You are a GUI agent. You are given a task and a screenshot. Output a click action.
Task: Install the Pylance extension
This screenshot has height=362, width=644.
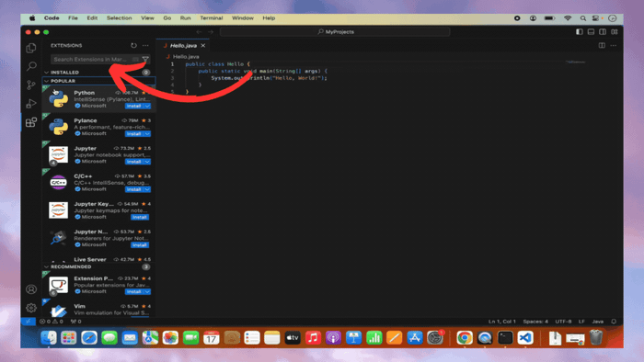[134, 134]
